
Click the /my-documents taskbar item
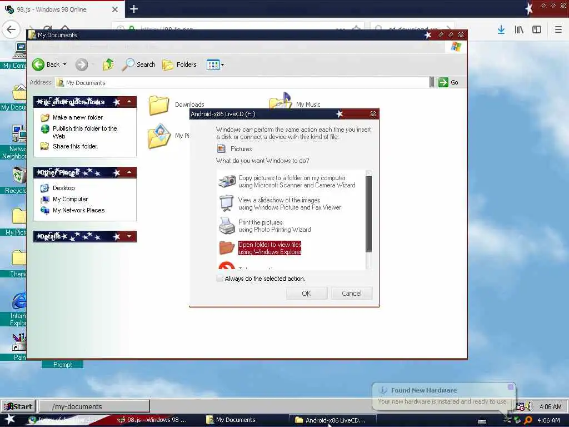(x=94, y=406)
